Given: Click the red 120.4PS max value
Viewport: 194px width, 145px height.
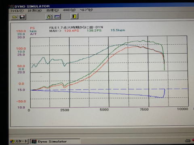Looking at the screenshot, I should (x=72, y=31).
